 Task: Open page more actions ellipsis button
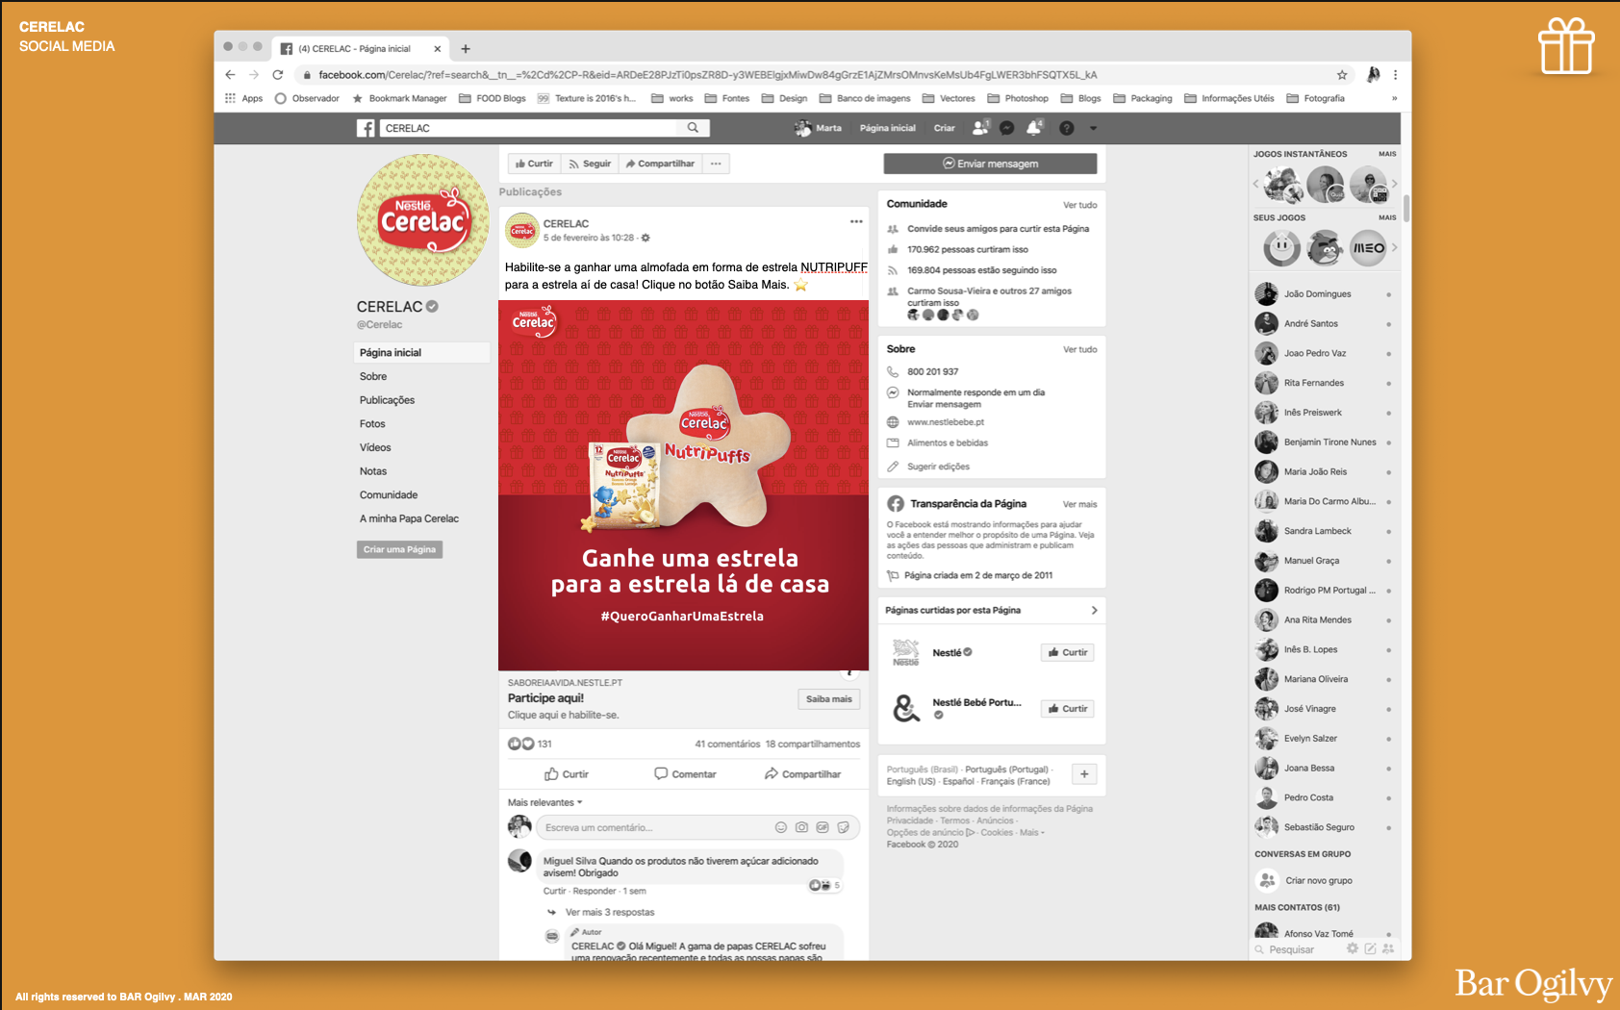click(x=716, y=164)
